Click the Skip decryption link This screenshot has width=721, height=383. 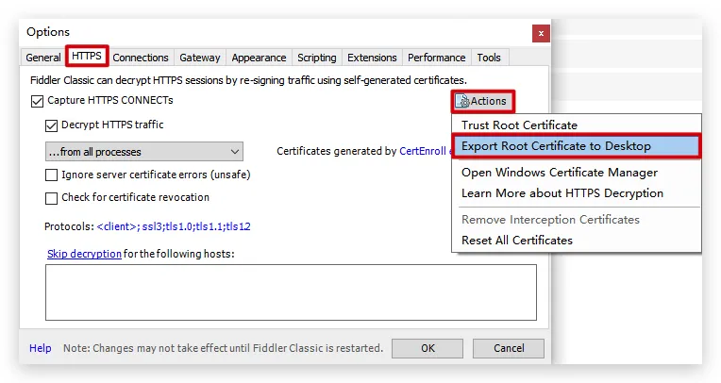[84, 254]
